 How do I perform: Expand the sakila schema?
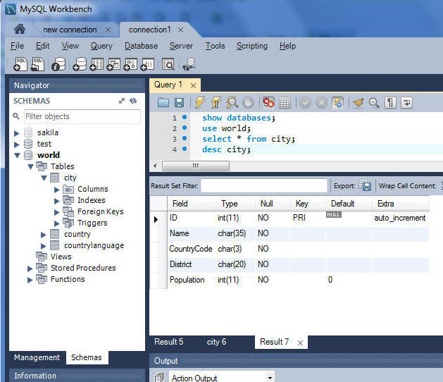click(17, 133)
